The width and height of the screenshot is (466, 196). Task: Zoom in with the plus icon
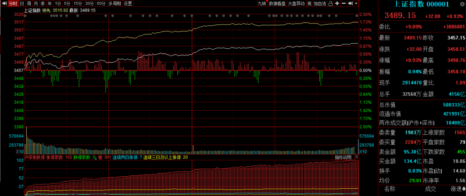pyautogui.click(x=337, y=3)
